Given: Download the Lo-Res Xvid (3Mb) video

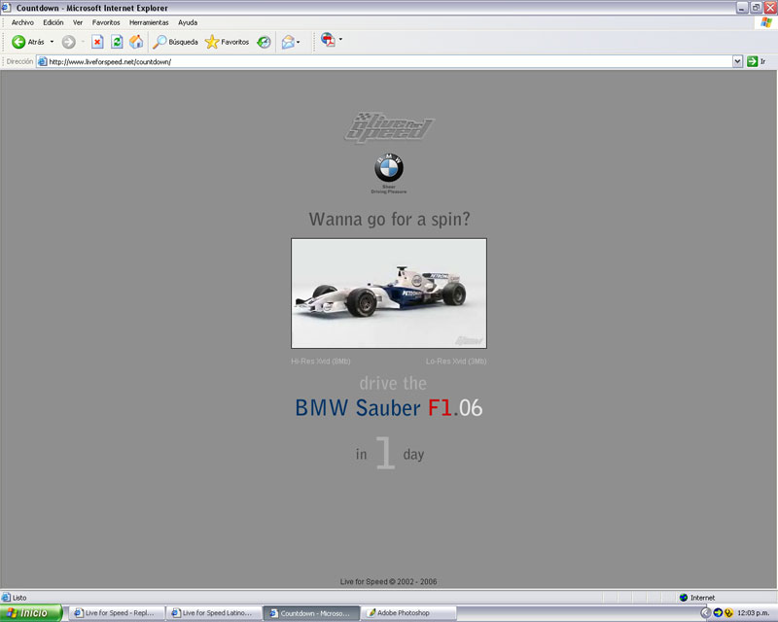Looking at the screenshot, I should click(456, 362).
